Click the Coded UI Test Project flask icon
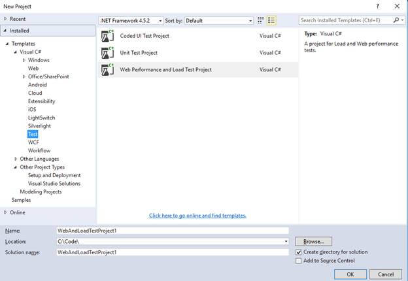 [x=107, y=36]
